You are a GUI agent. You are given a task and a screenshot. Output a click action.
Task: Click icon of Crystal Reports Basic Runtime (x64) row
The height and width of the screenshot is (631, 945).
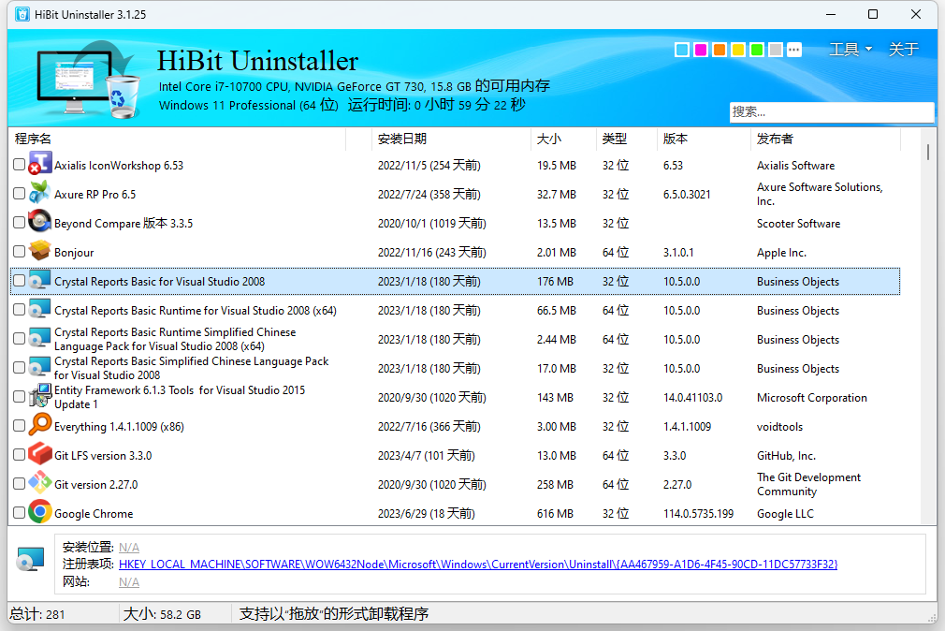[x=40, y=309]
